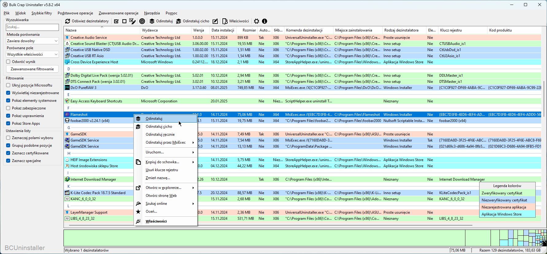This screenshot has width=547, height=254.
Task: Open the Wszystkie właściwości field dropdown
Action: tap(32, 54)
